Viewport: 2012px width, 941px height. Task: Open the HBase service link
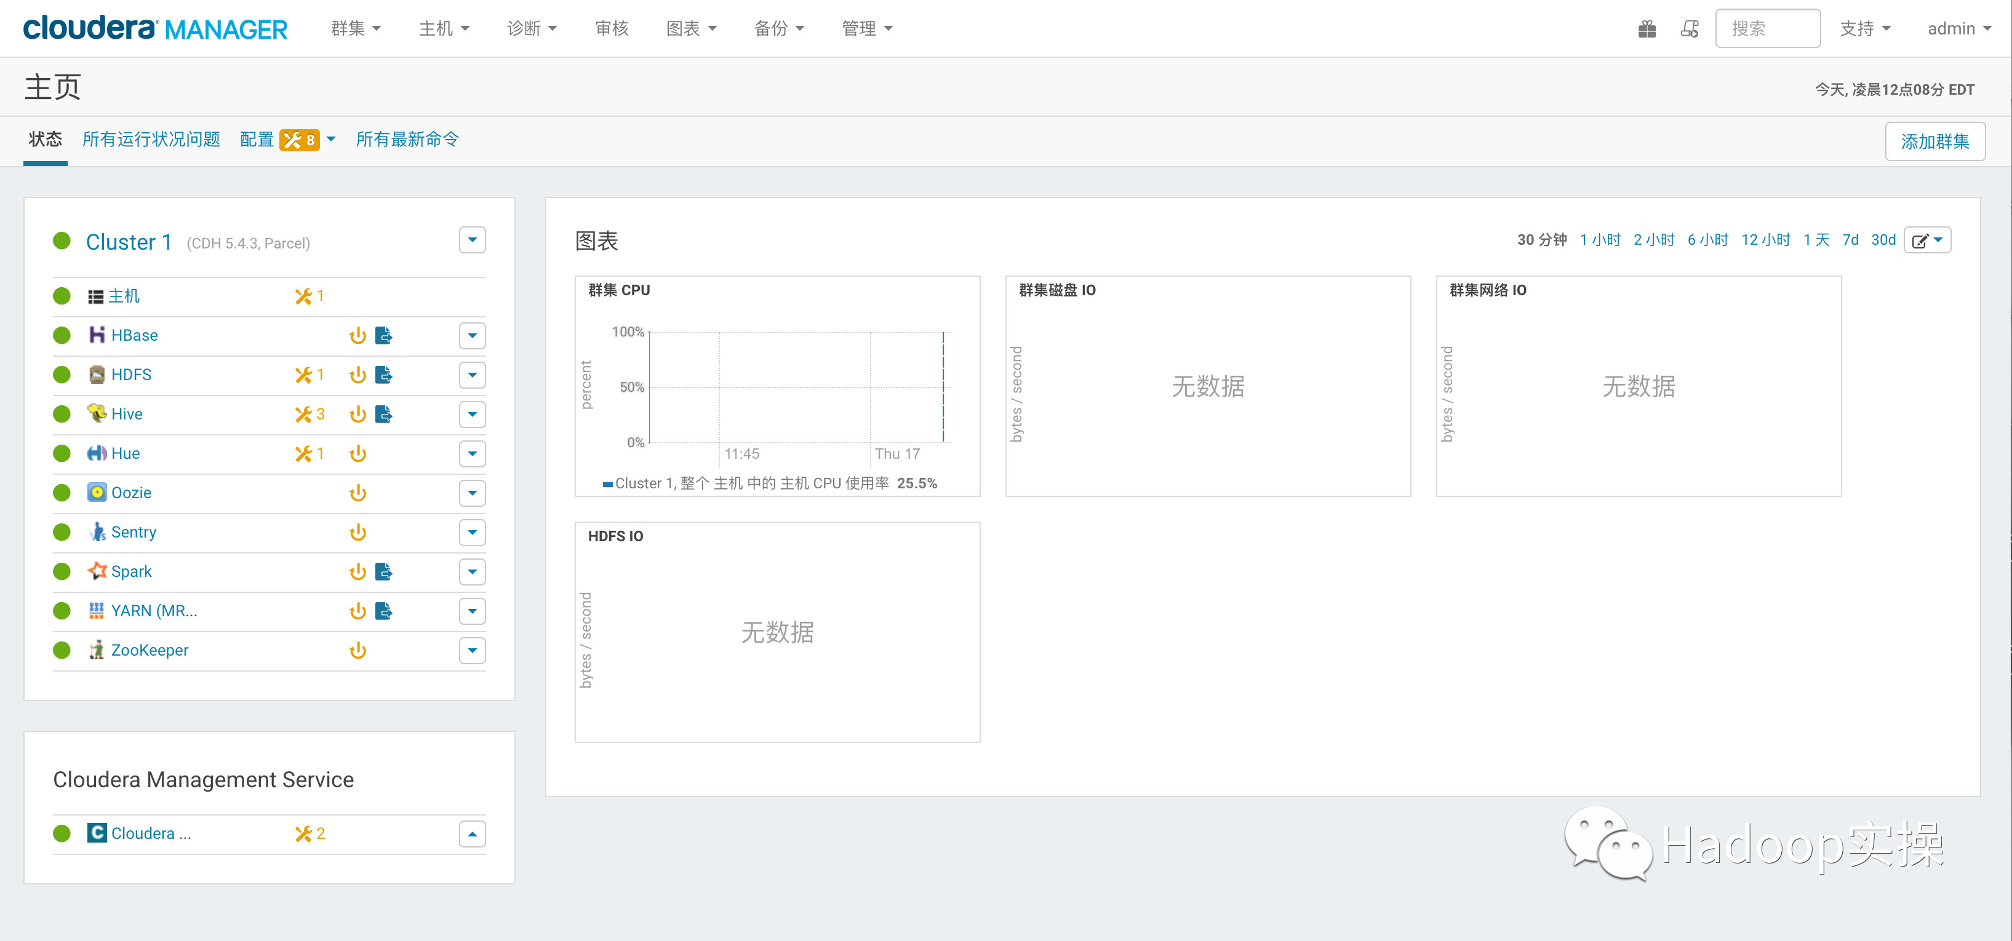(134, 336)
